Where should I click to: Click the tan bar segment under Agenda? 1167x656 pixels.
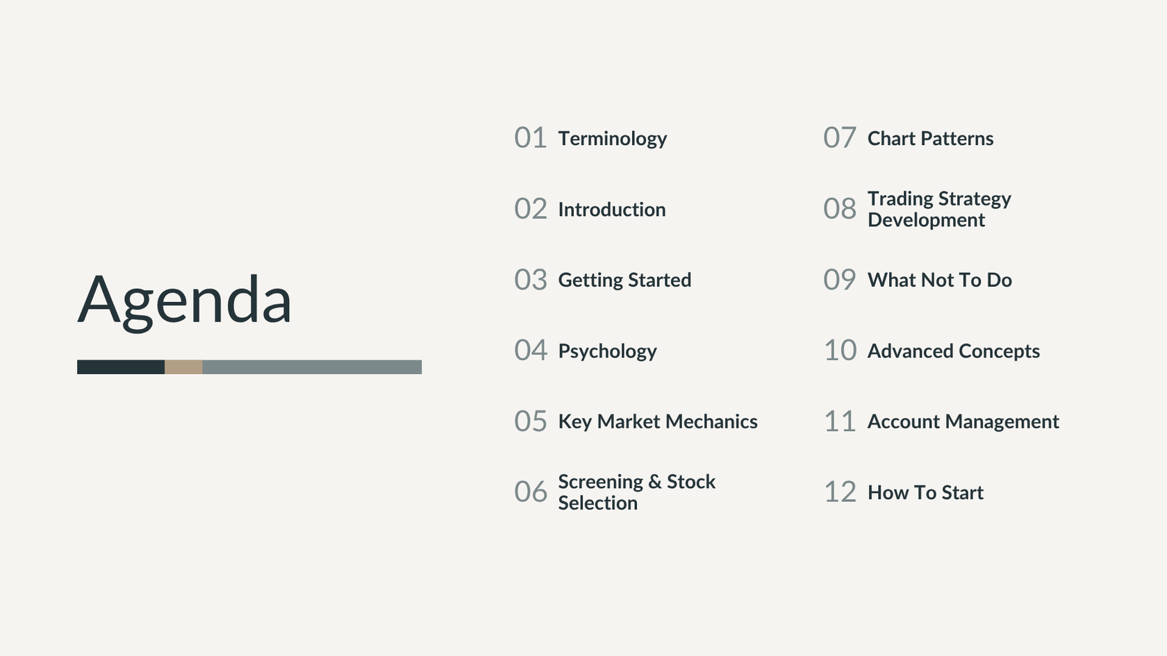tap(183, 367)
